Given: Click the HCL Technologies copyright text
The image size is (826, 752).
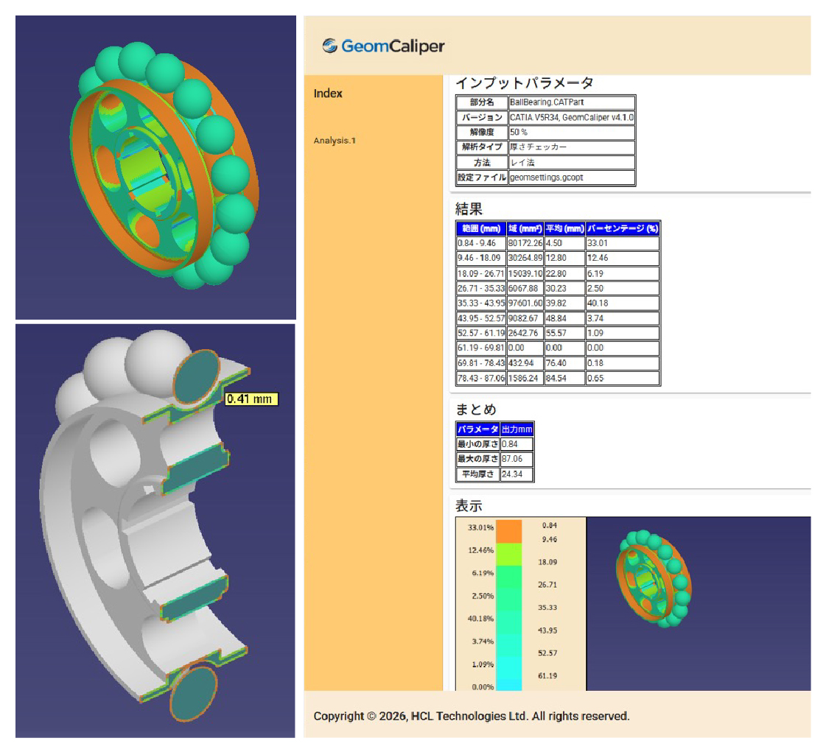Looking at the screenshot, I should (472, 716).
